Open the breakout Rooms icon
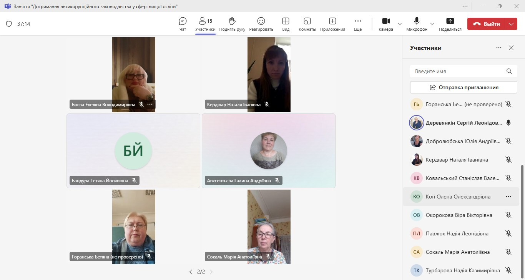The height and width of the screenshot is (280, 525). pyautogui.click(x=307, y=21)
